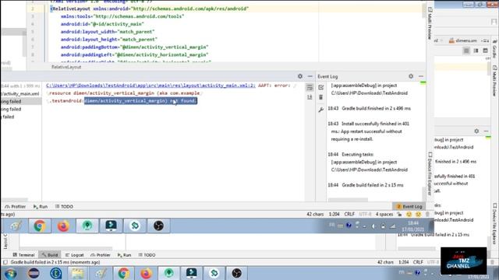Open the Run tab in the inner window
Screen dimensions: 499x280
tap(41, 206)
